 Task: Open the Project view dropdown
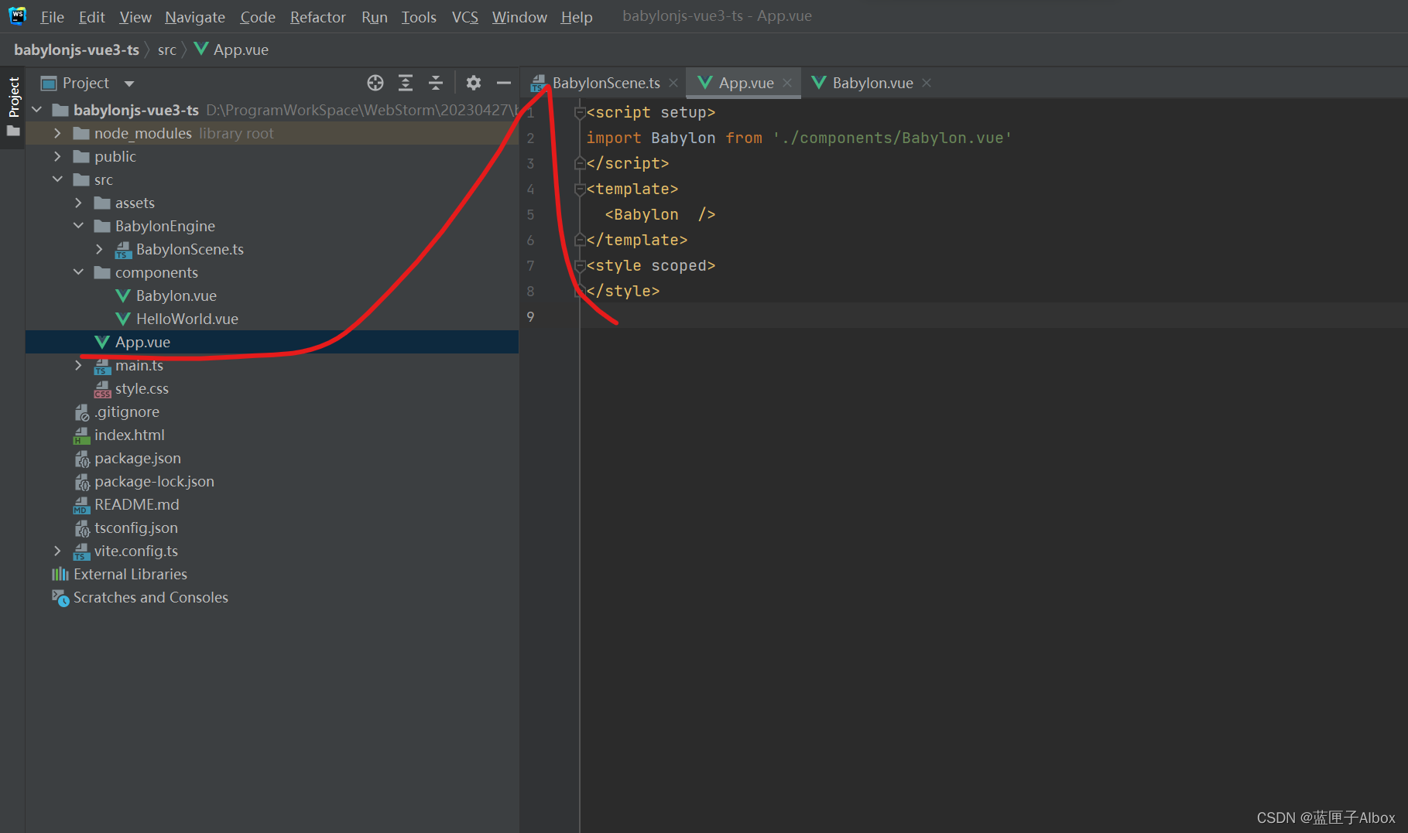129,84
